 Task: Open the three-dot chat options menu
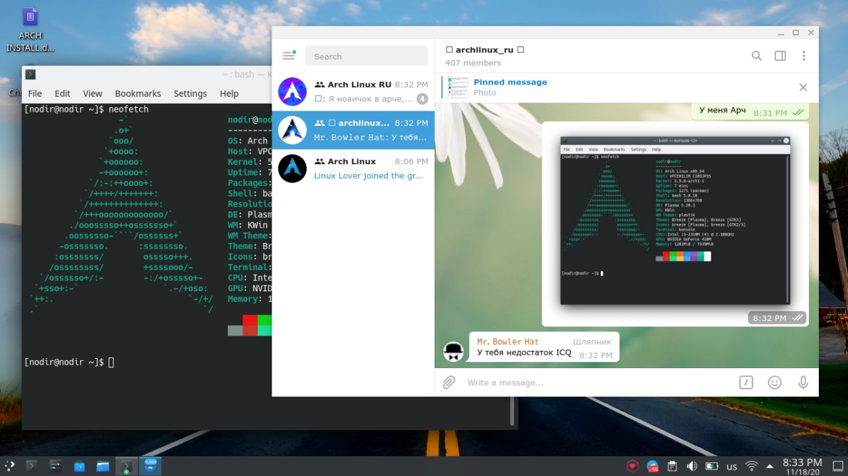point(804,56)
